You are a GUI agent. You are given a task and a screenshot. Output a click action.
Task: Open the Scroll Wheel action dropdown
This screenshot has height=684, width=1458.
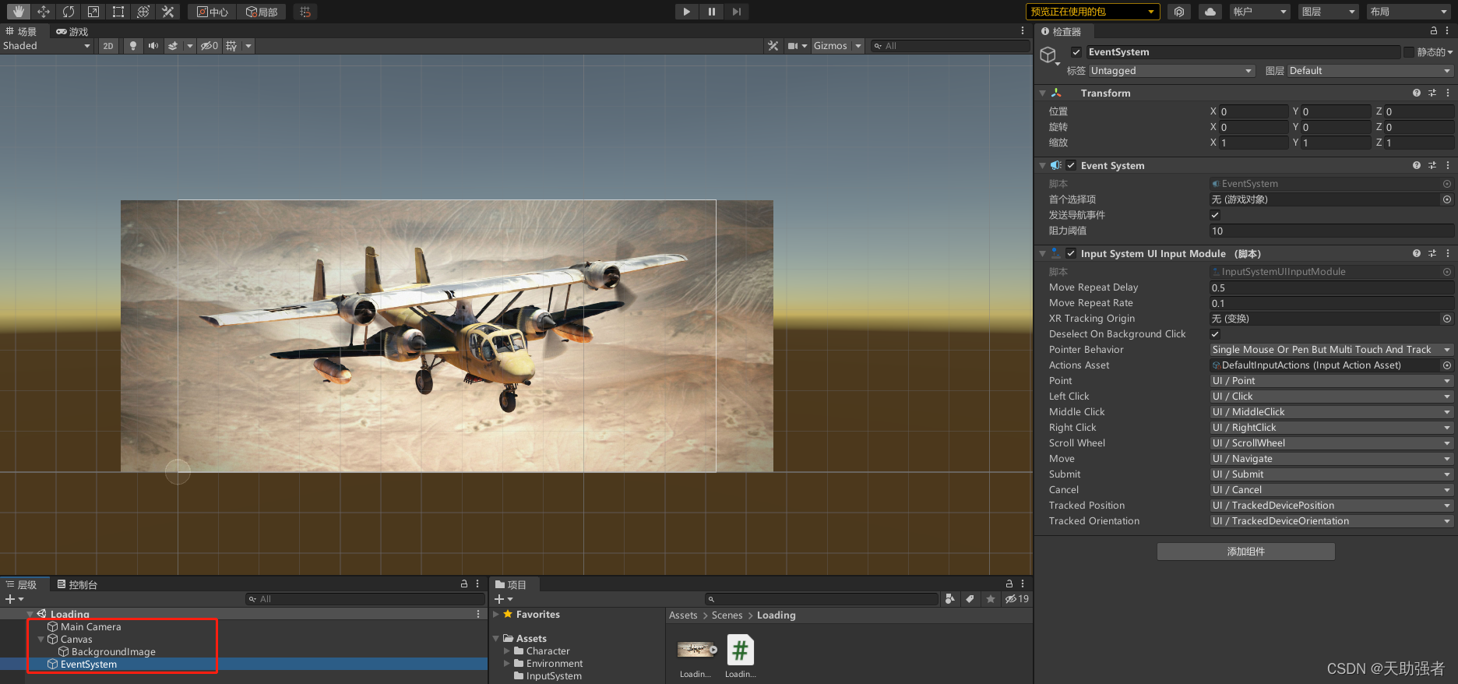click(x=1331, y=443)
